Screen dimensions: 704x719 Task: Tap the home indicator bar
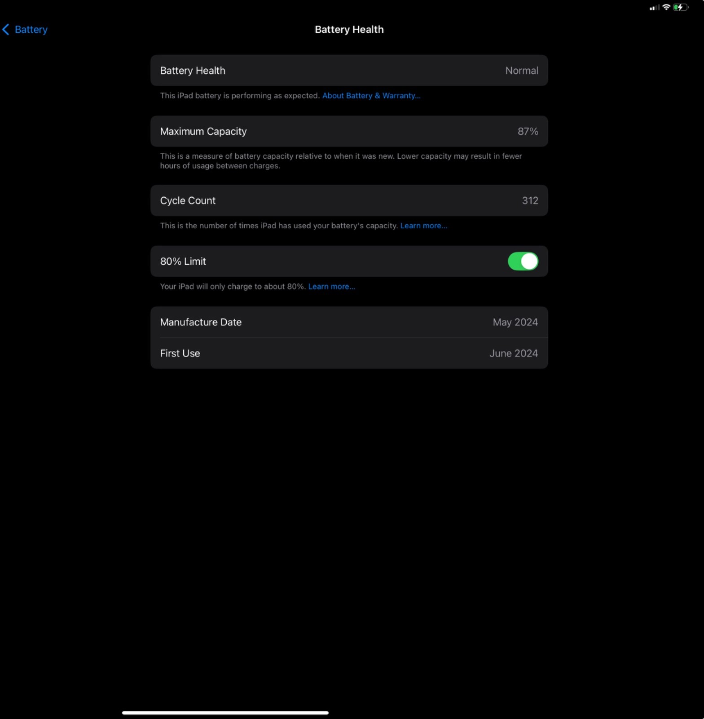pyautogui.click(x=225, y=713)
